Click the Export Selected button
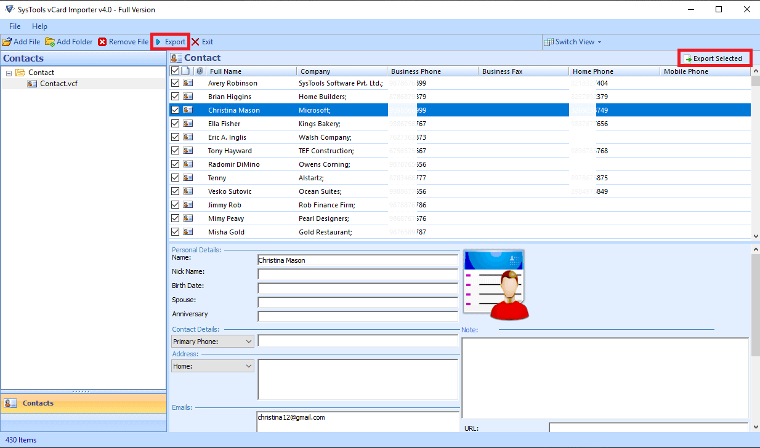The image size is (760, 448). coord(714,58)
